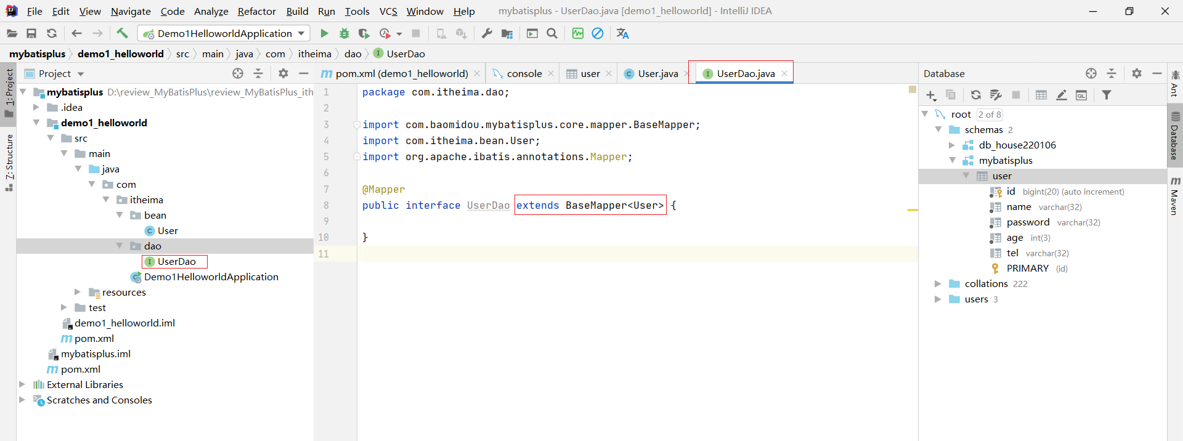Viewport: 1183px width, 441px height.
Task: Click BaseMapper<User> in the code
Action: 615,206
